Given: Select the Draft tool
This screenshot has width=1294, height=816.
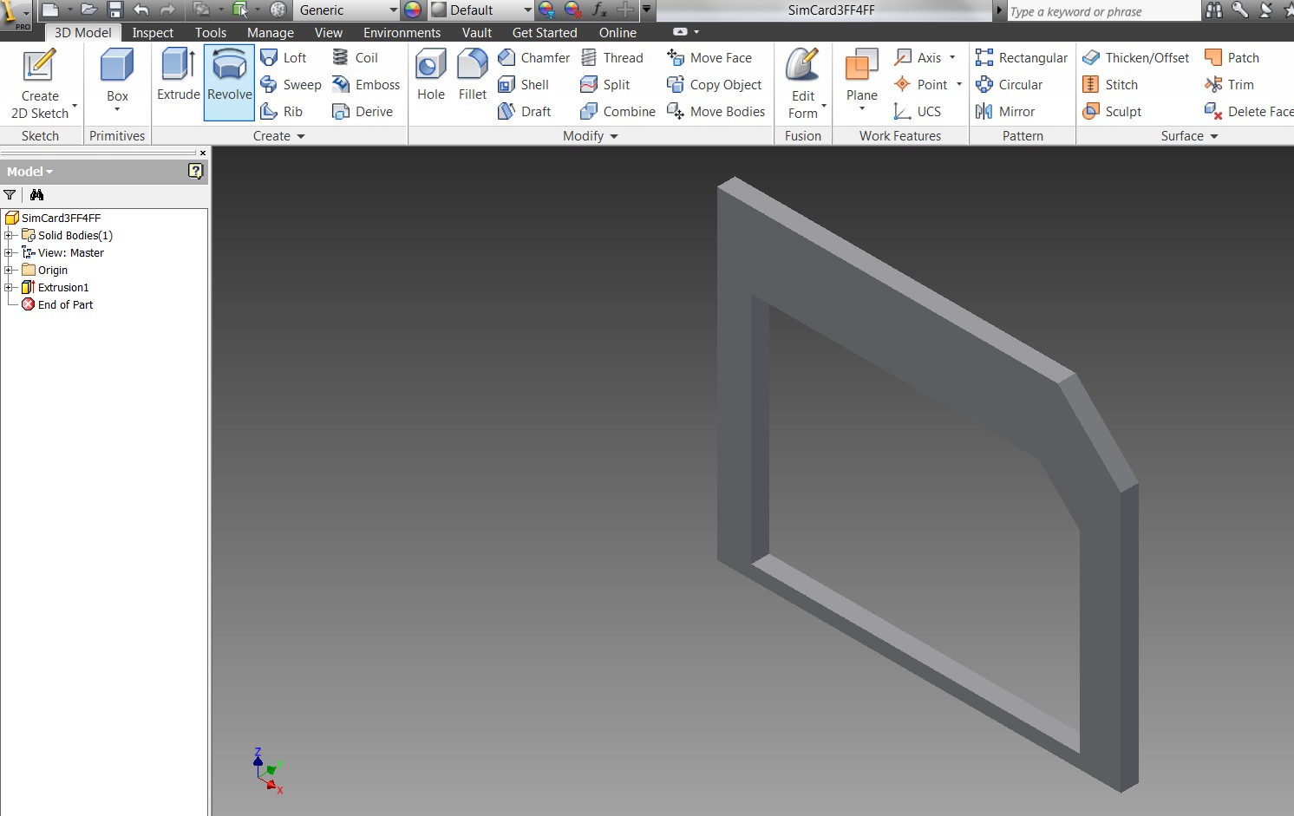Looking at the screenshot, I should coord(524,112).
